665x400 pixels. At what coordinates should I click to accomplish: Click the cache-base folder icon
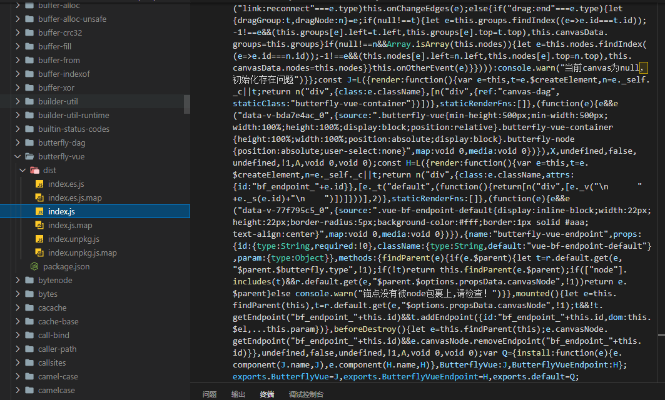point(29,322)
